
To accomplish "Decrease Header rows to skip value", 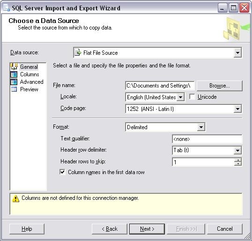I will click(238, 164).
